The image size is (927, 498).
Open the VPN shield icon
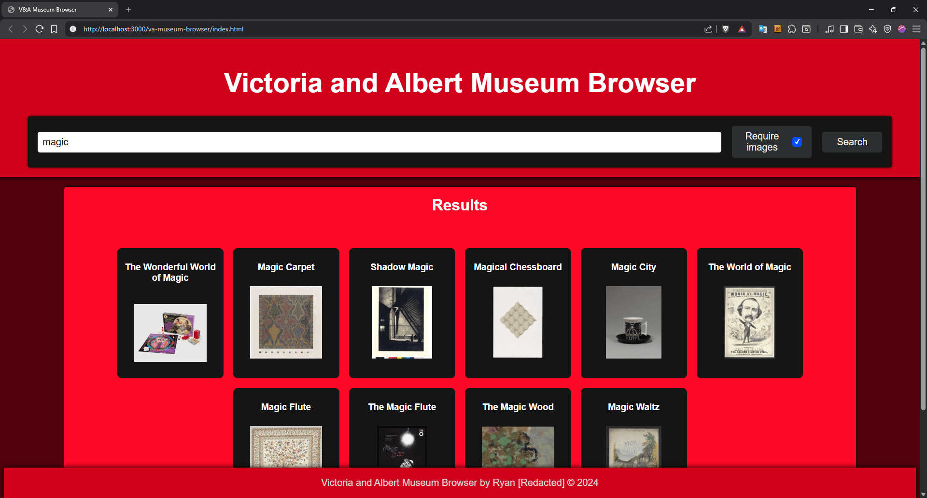pos(887,29)
